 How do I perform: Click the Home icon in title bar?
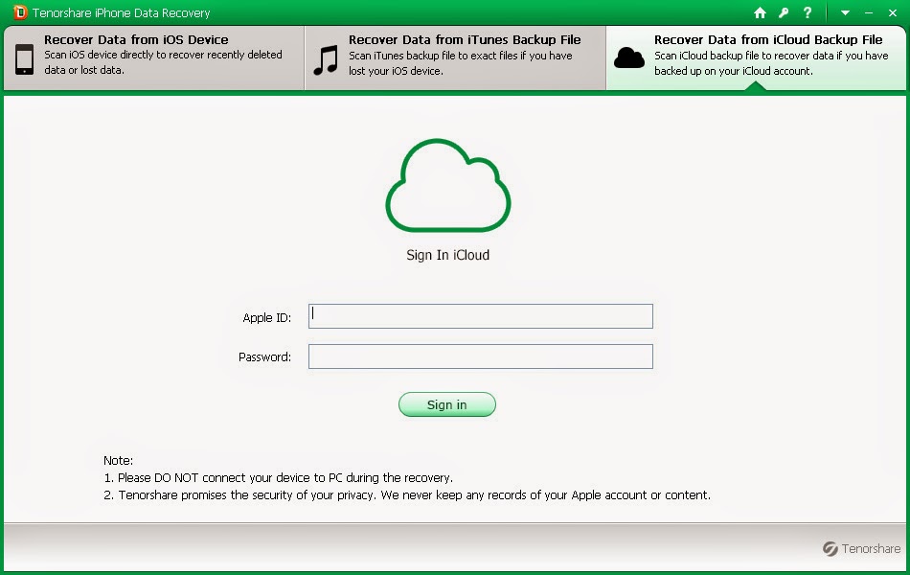tap(760, 12)
